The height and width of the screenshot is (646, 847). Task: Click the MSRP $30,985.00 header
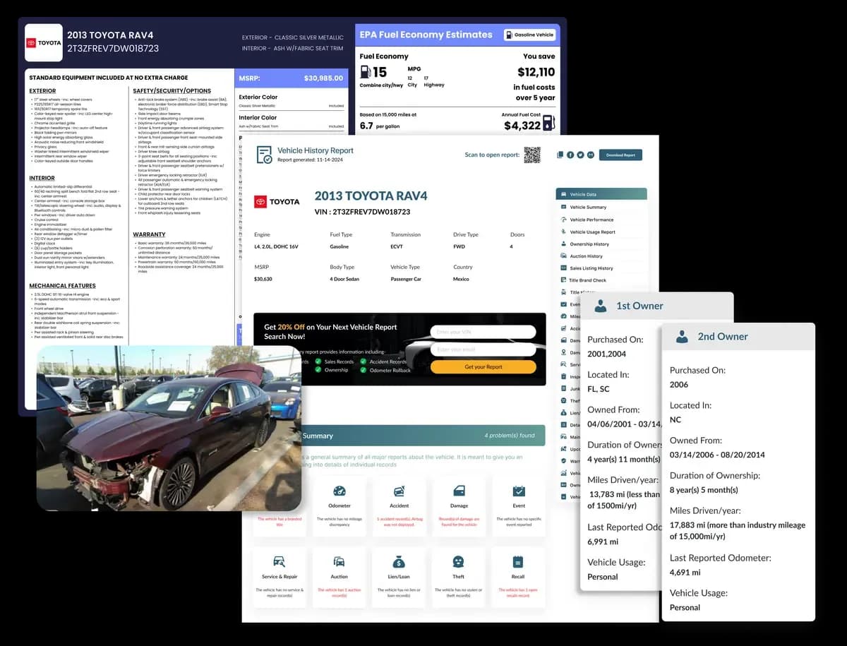pos(291,78)
